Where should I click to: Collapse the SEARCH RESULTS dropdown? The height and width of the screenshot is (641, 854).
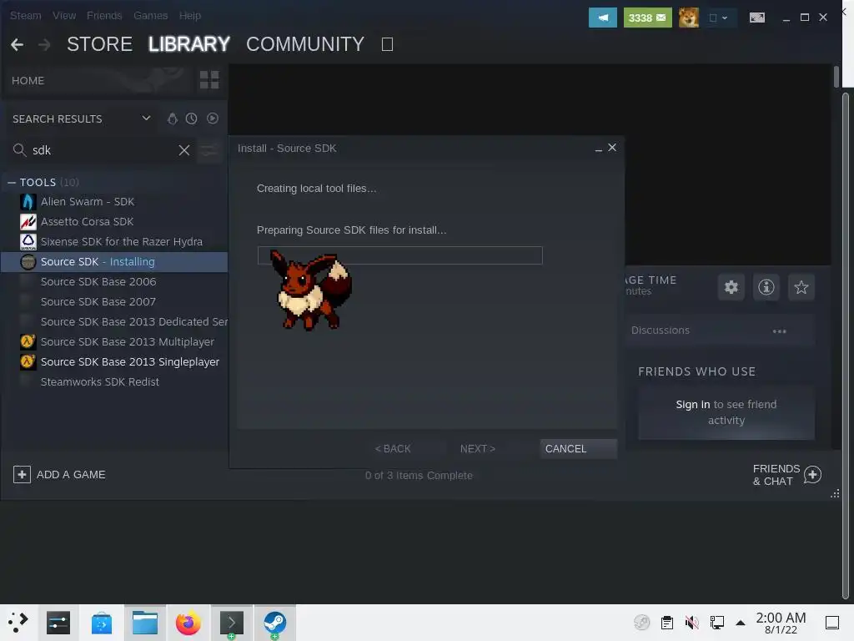pyautogui.click(x=146, y=119)
